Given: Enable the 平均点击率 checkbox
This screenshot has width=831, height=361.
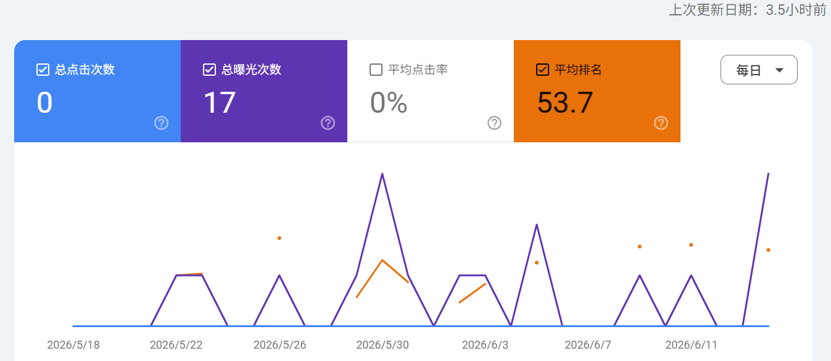Looking at the screenshot, I should 376,70.
